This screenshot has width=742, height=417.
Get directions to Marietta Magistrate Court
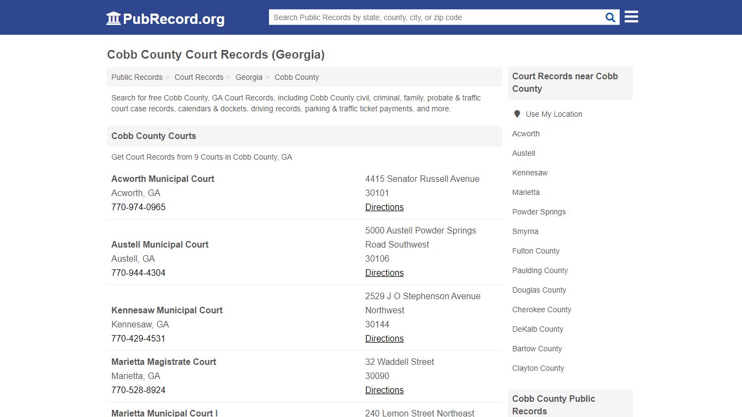click(384, 390)
